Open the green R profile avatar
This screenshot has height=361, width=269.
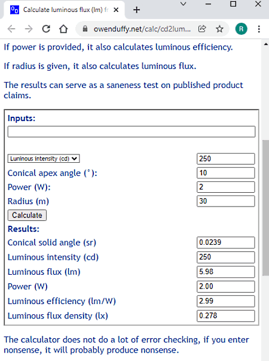point(241,29)
